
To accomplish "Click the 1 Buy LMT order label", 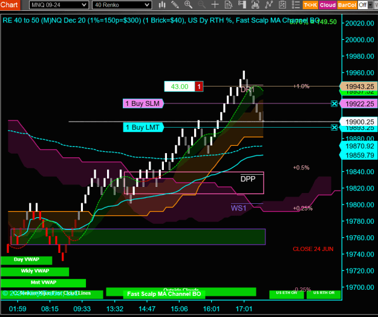I will coord(143,127).
